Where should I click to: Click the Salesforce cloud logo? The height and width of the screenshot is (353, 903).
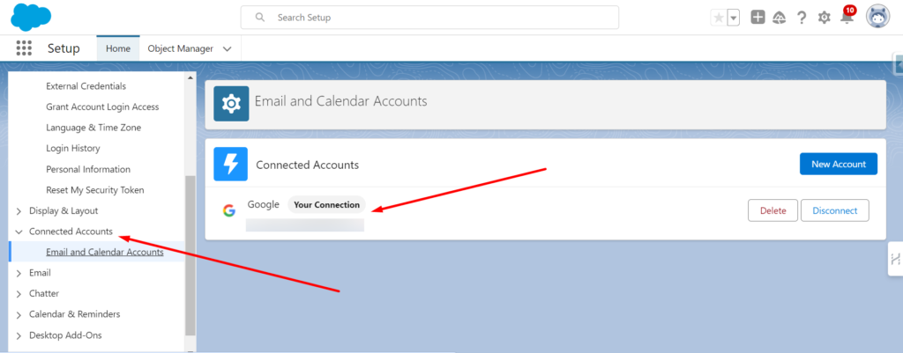click(32, 17)
